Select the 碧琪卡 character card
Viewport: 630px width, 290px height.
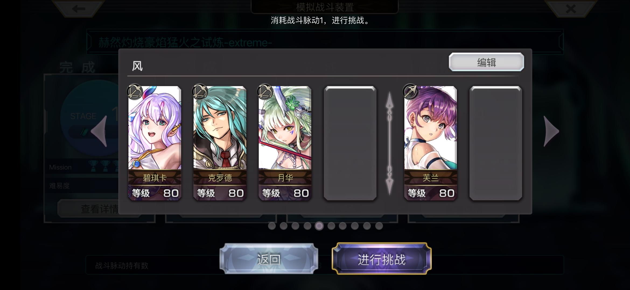(x=155, y=143)
